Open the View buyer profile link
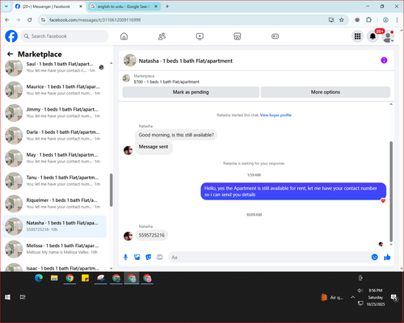 (276, 115)
